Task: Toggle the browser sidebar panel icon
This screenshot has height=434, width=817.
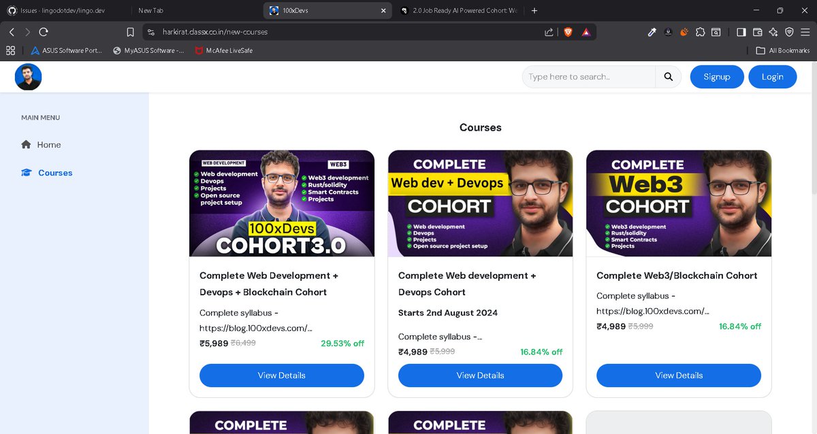Action: point(741,32)
